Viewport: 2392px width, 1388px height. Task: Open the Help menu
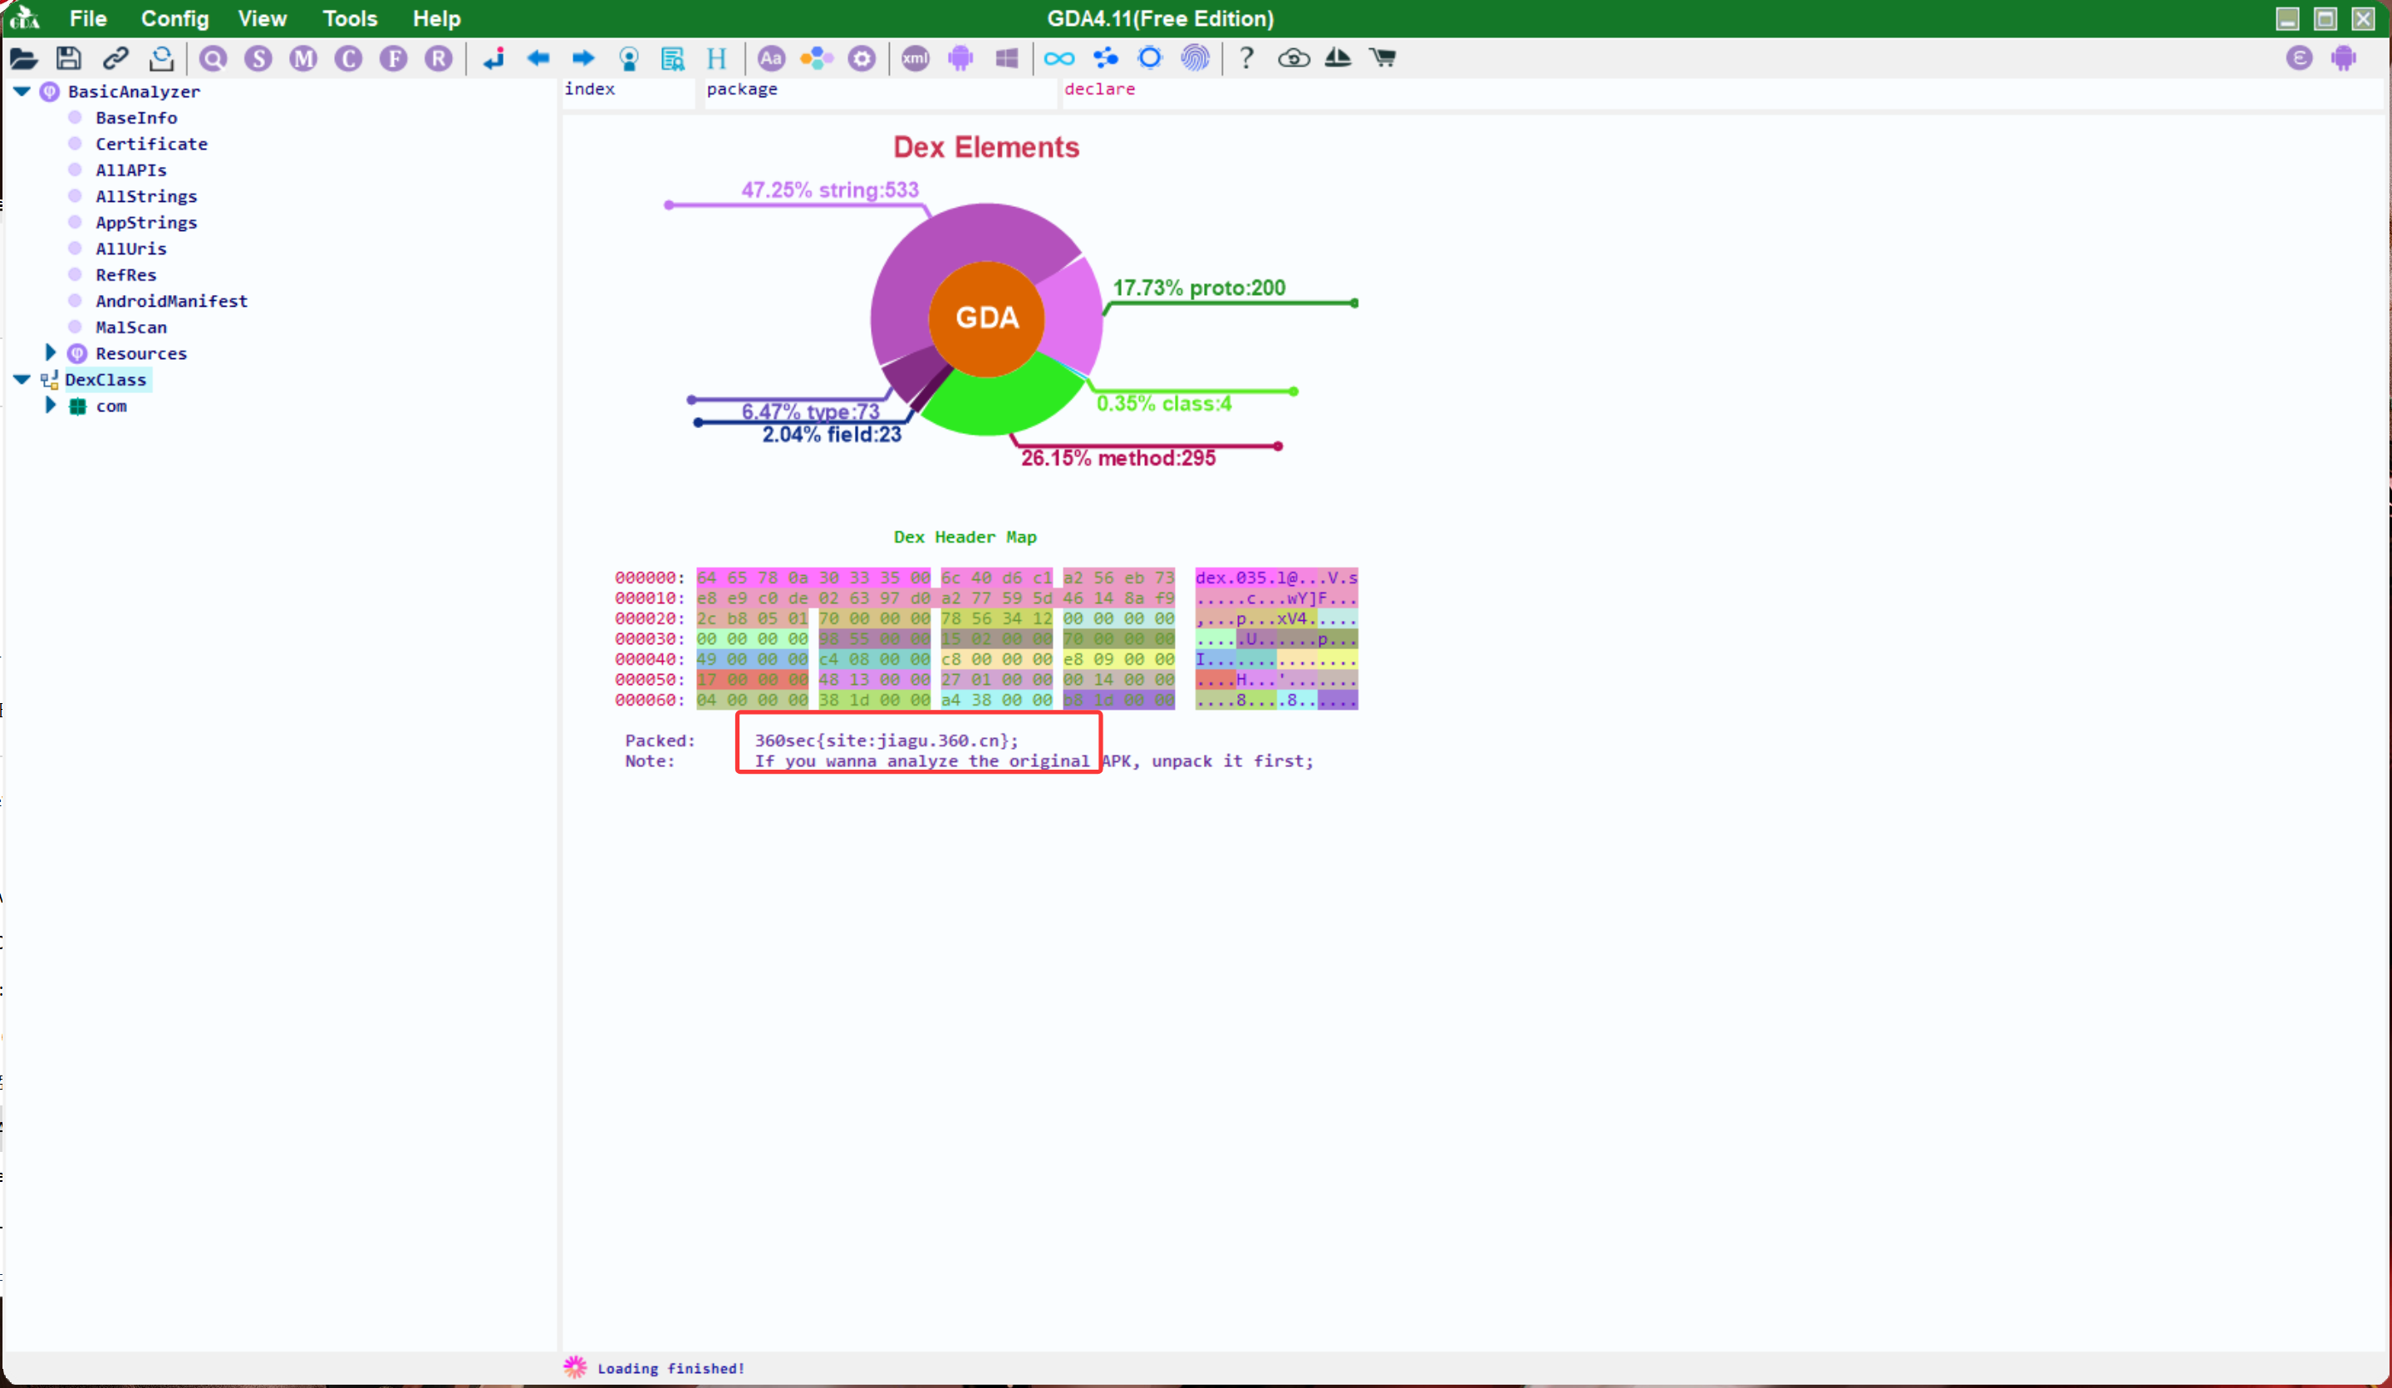point(437,18)
